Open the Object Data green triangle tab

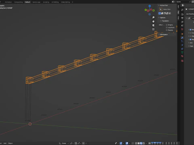[x=182, y=52]
